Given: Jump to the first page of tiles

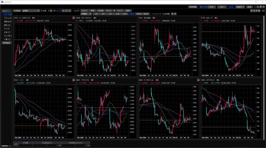Looking at the screenshot, I should (251, 11).
